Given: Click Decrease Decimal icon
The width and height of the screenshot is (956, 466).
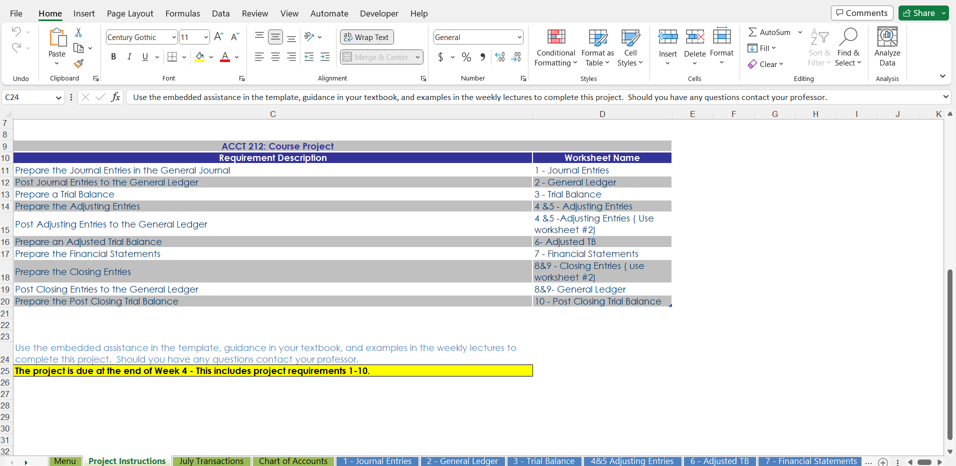Looking at the screenshot, I should (516, 57).
